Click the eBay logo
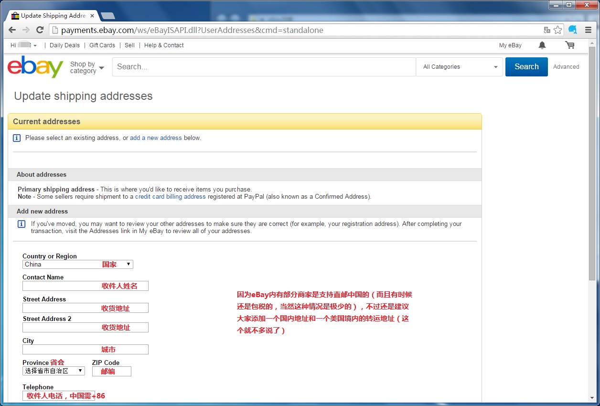 tap(35, 67)
